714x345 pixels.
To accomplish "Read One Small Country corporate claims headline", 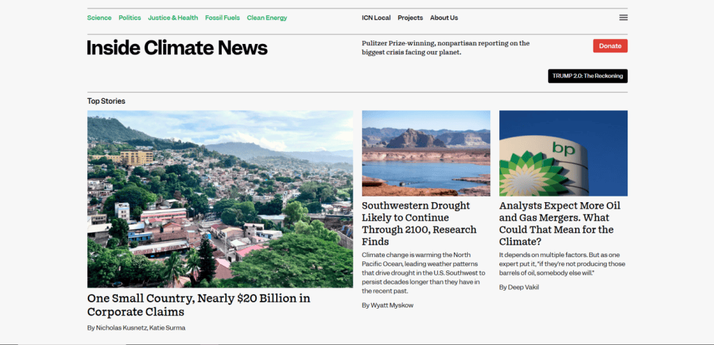I will 199,305.
